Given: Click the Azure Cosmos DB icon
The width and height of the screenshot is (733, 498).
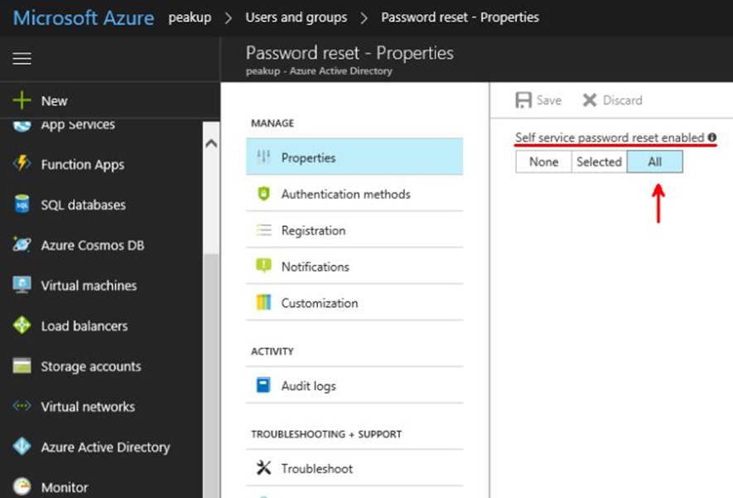Looking at the screenshot, I should click(22, 244).
